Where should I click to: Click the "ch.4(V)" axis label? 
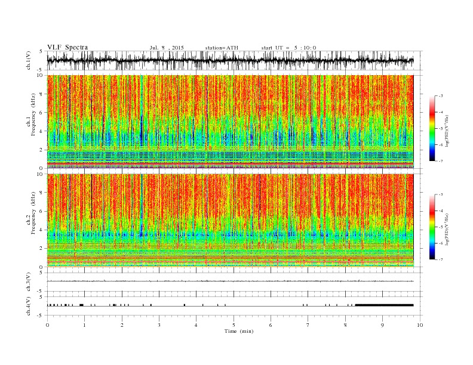(x=28, y=306)
